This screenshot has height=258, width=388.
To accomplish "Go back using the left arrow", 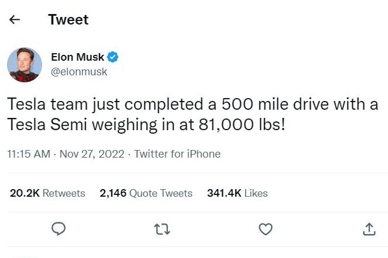I will (x=15, y=20).
